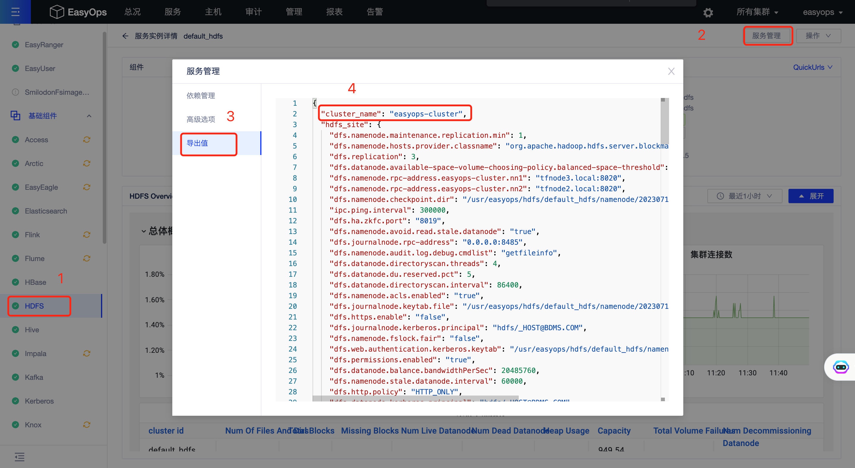Viewport: 855px width, 468px height.
Task: Select the 依赖管理 tab in dialog
Action: coord(217,96)
